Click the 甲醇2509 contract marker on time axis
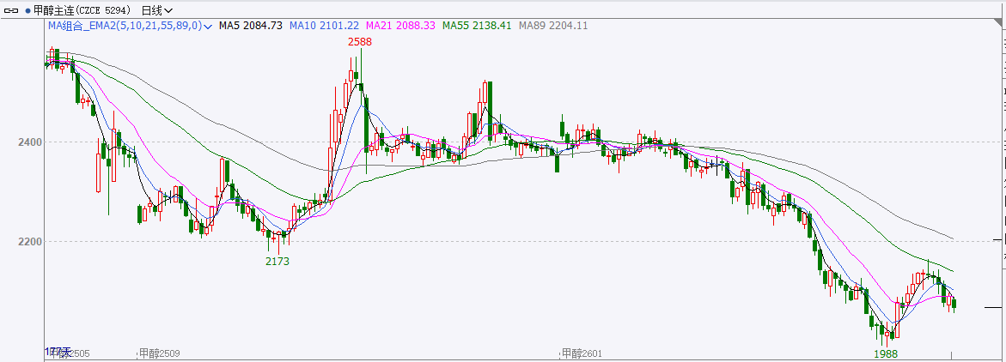This screenshot has width=1006, height=362. pyautogui.click(x=160, y=353)
